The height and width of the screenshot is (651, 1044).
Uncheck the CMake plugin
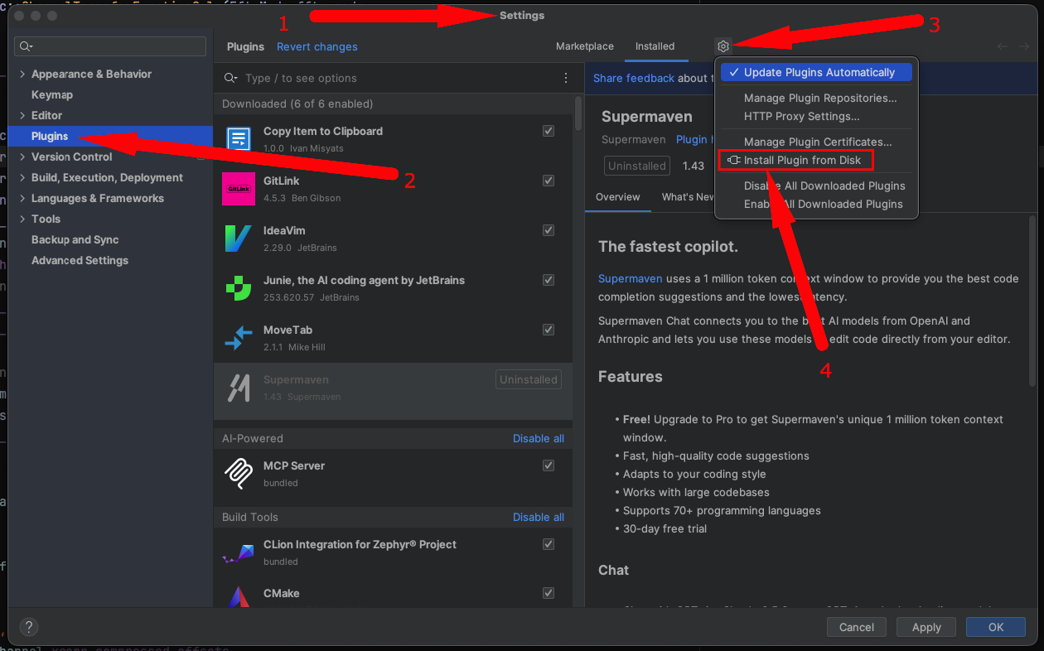coord(548,592)
